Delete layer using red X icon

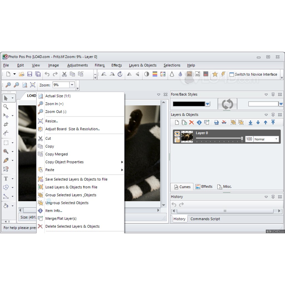point(191,122)
